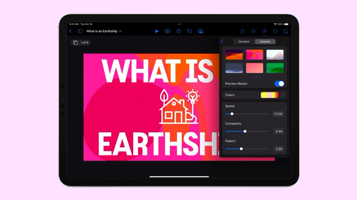Expand Colors row with right chevron
This screenshot has height=200, width=357.
pos(283,95)
